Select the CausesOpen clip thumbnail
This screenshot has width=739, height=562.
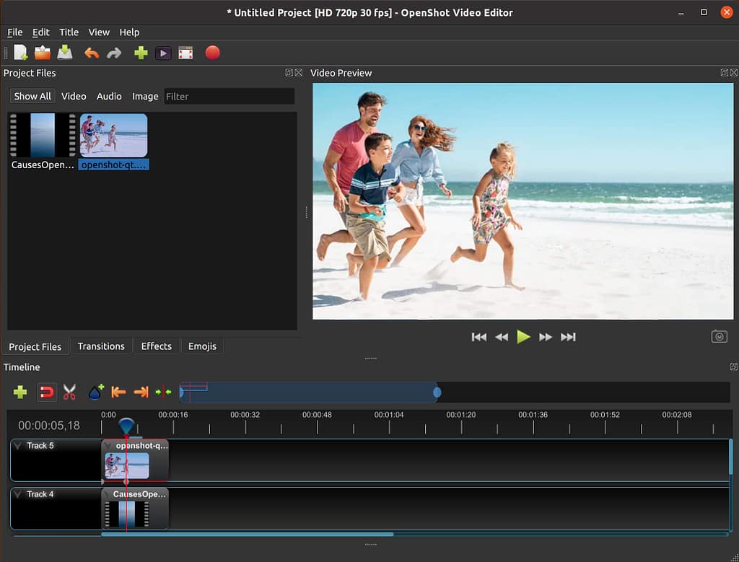point(40,135)
